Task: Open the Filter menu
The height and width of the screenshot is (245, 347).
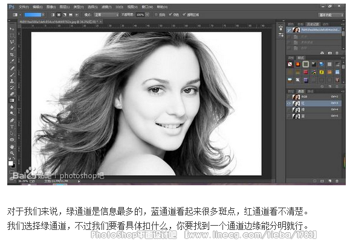Action: coord(106,7)
